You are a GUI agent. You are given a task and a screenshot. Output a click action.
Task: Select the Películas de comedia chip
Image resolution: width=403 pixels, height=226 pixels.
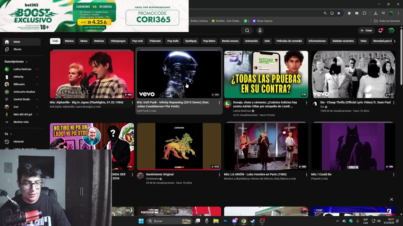(289, 41)
